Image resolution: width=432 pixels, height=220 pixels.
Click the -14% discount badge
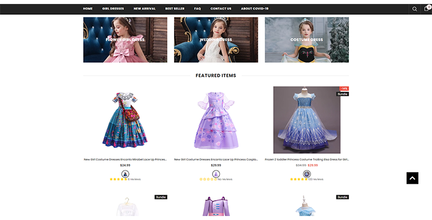(344, 88)
